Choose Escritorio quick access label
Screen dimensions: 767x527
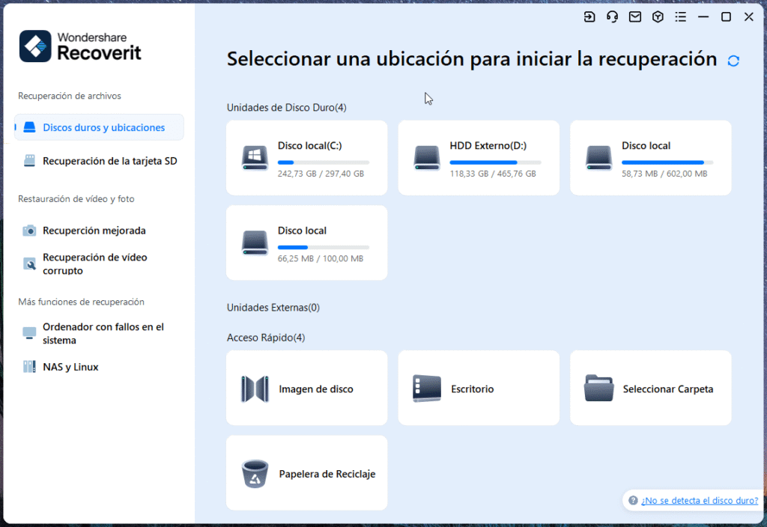[x=472, y=389]
